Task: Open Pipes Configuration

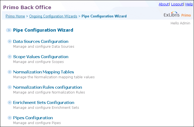Action: point(33,118)
